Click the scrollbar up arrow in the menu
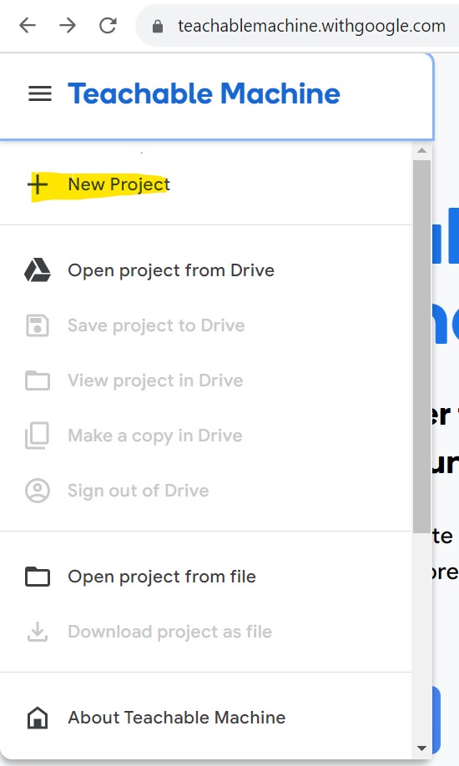This screenshot has width=459, height=766. click(x=421, y=150)
